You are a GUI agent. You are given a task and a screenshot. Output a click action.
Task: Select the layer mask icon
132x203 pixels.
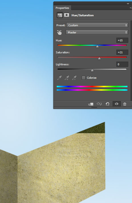66,15
